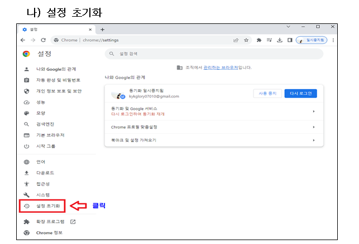Click the kykglory07010@gmail.com email text
The height and width of the screenshot is (244, 359).
coord(154,96)
